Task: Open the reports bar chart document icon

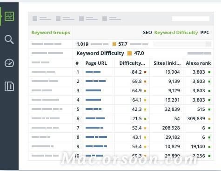Action: pyautogui.click(x=9, y=86)
